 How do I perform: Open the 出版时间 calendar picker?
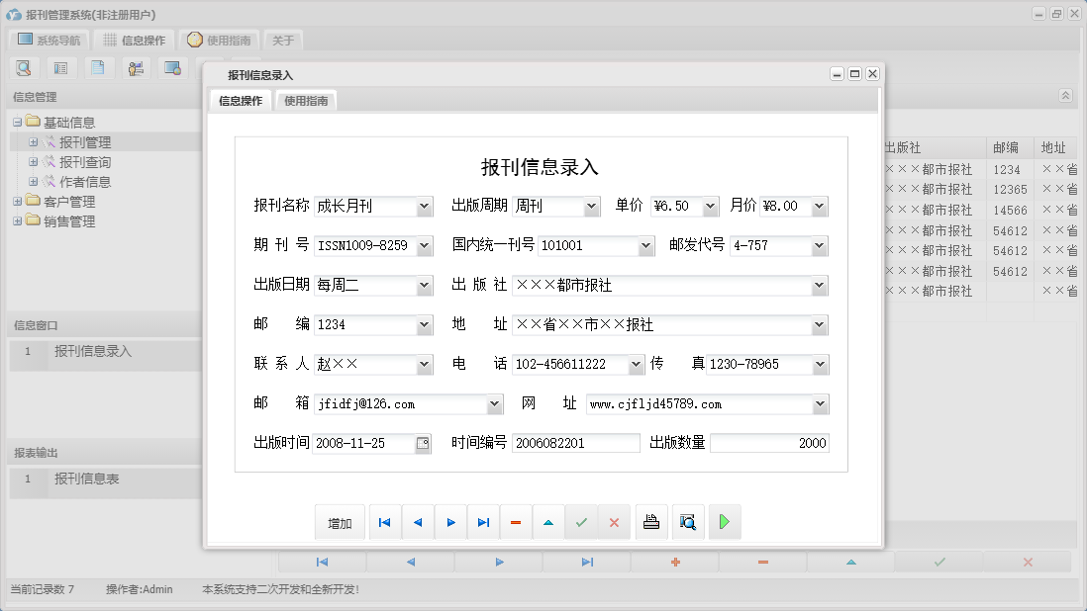coord(422,443)
